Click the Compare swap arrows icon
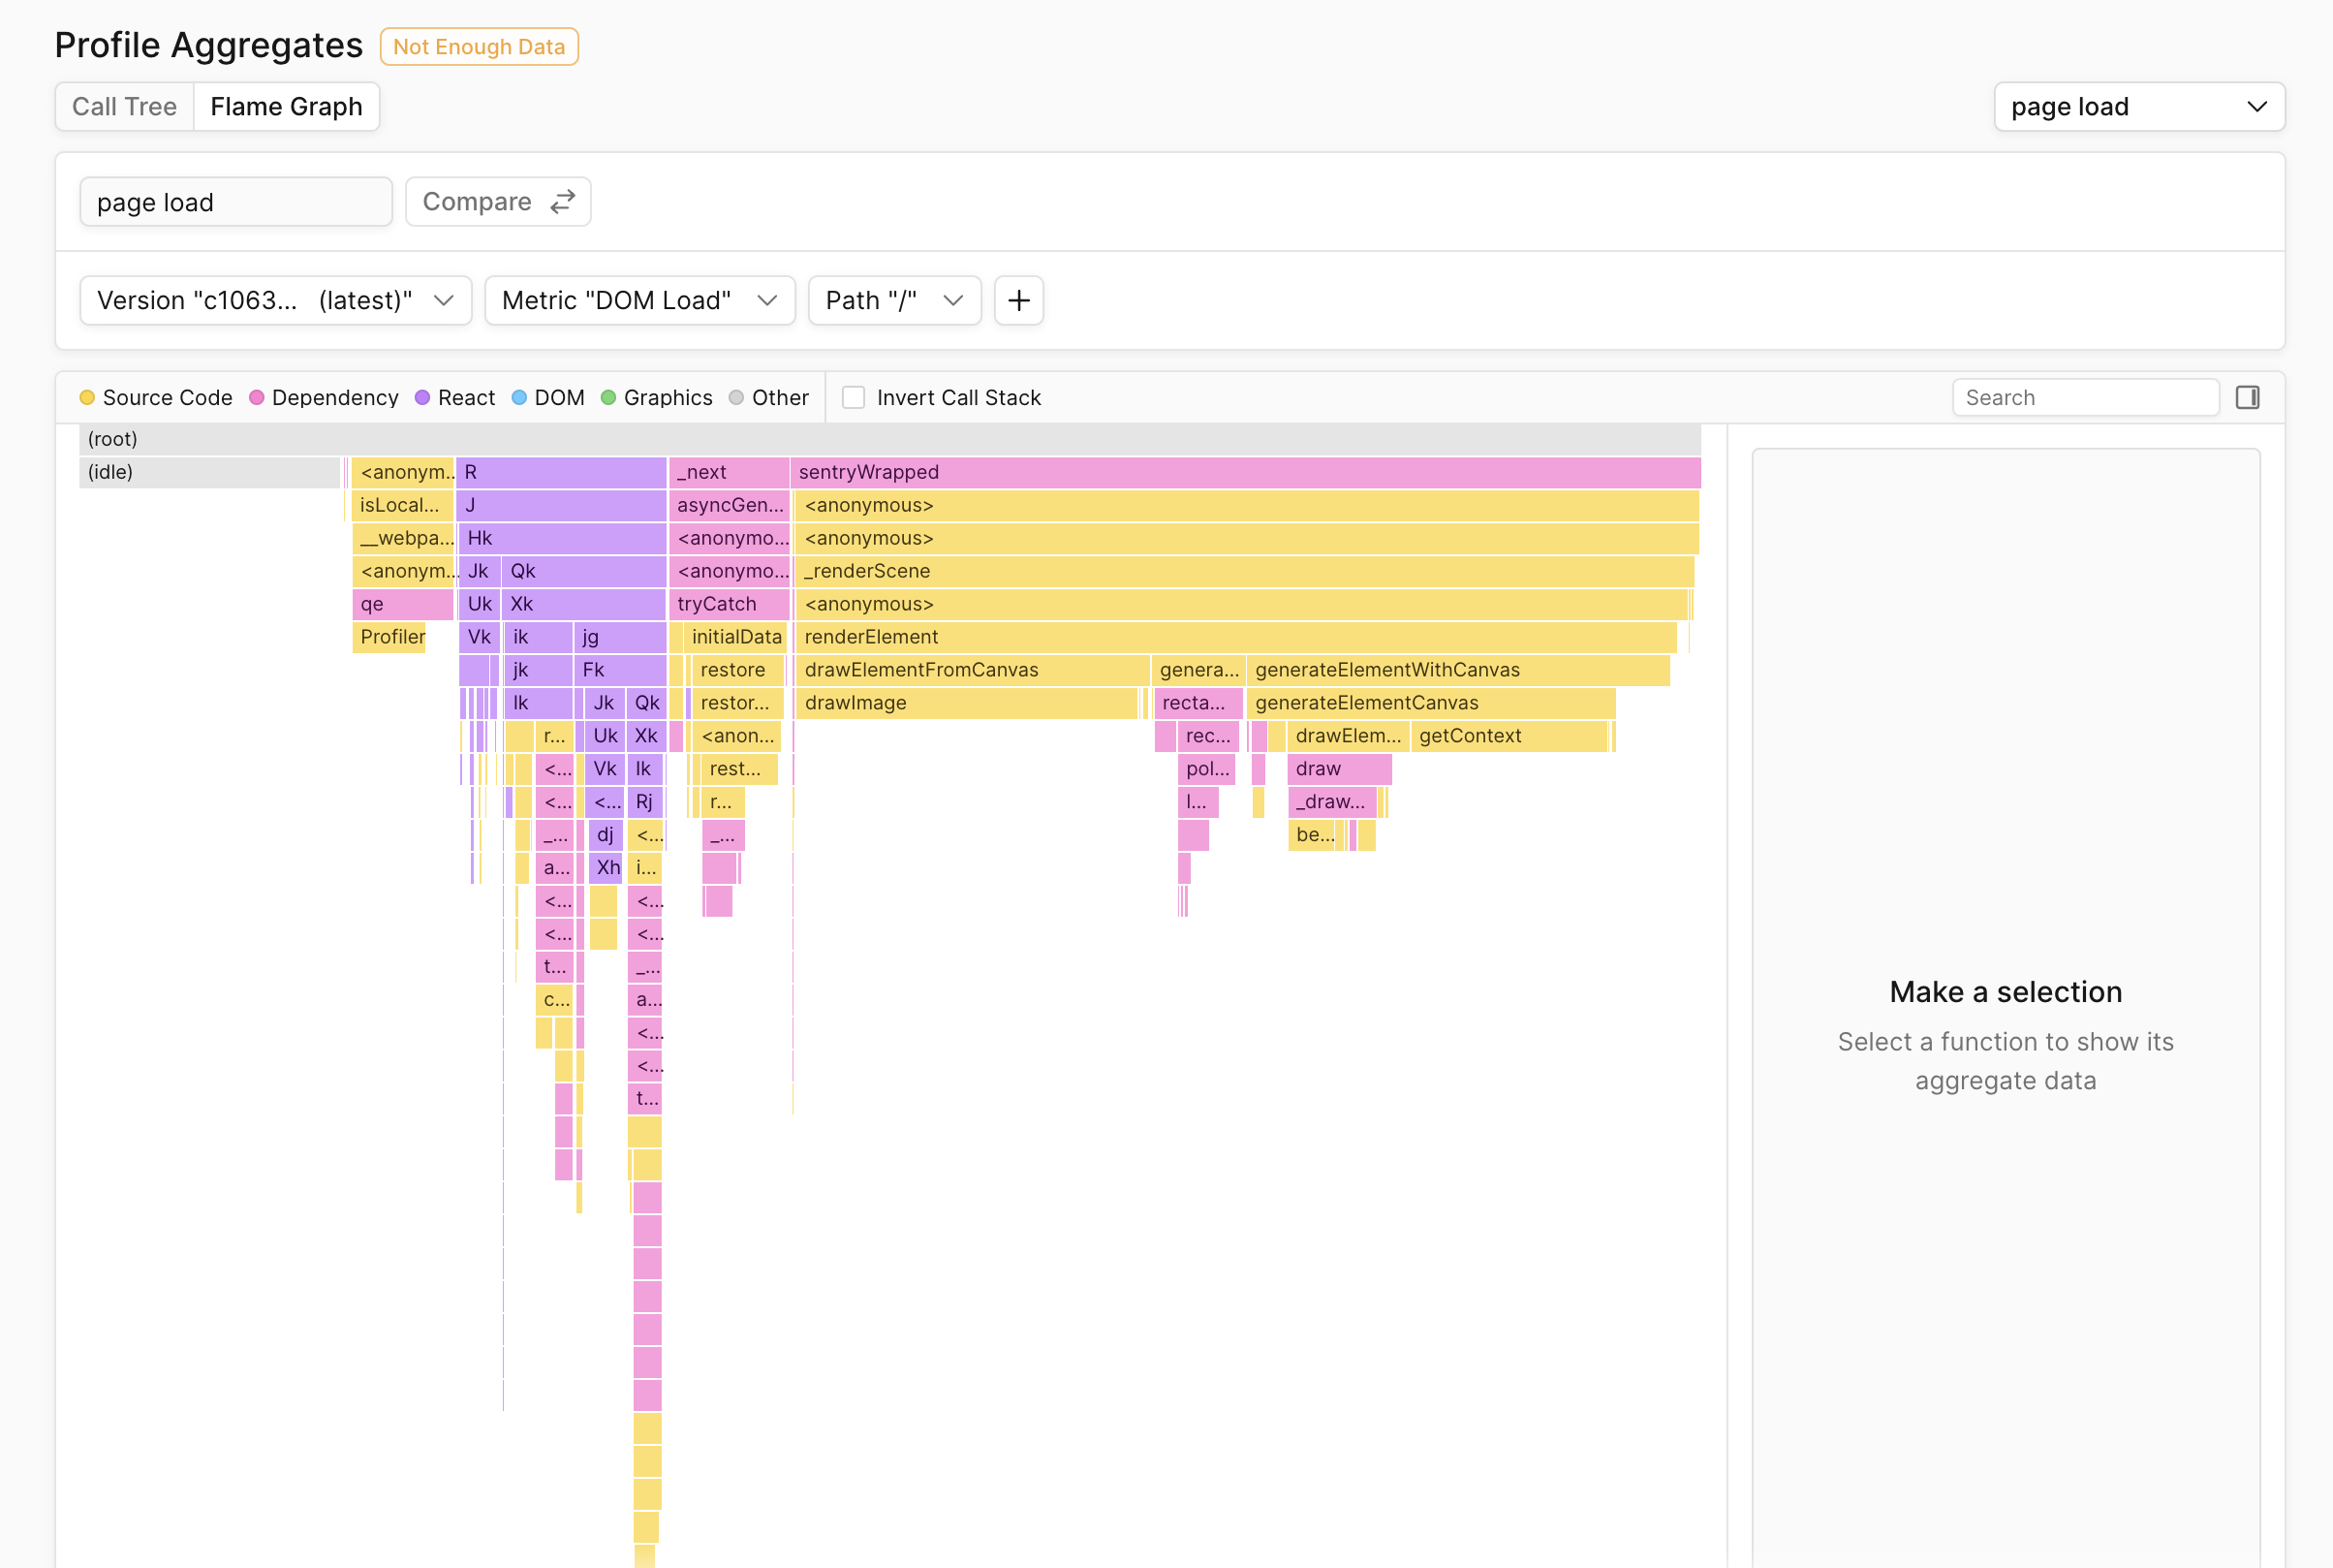This screenshot has height=1568, width=2333. tap(563, 201)
